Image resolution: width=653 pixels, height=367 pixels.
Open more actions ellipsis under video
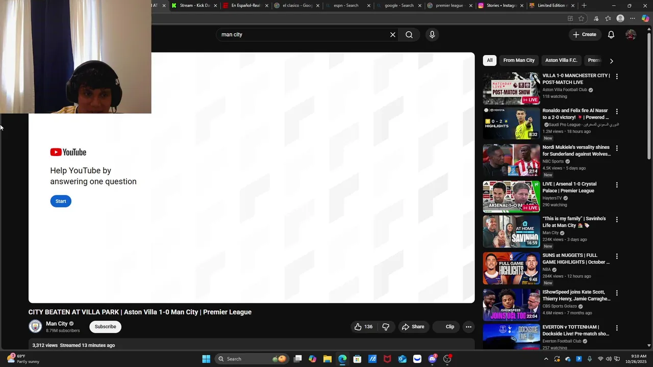[x=468, y=327]
